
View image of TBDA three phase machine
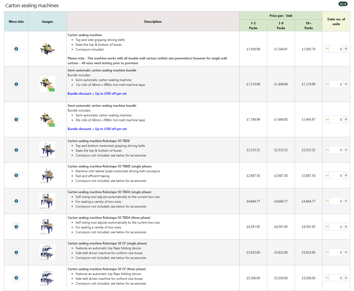pos(47,227)
